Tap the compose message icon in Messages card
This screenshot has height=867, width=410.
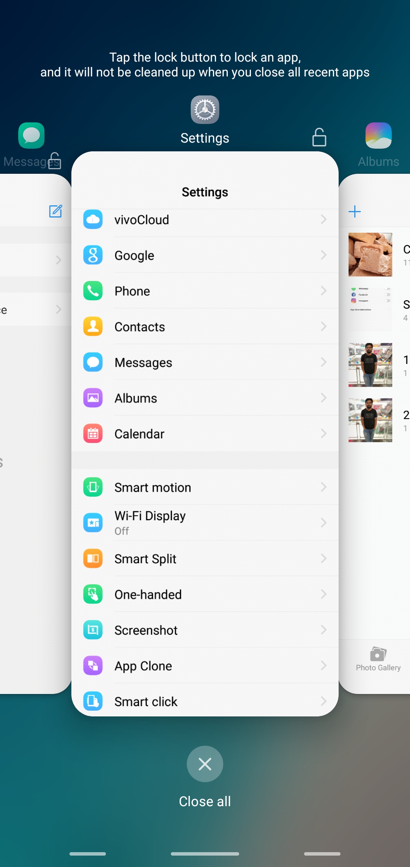(x=56, y=211)
